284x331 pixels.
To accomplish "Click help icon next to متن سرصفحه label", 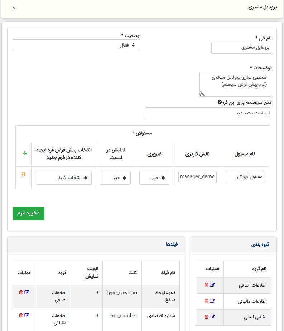I will click(x=220, y=102).
